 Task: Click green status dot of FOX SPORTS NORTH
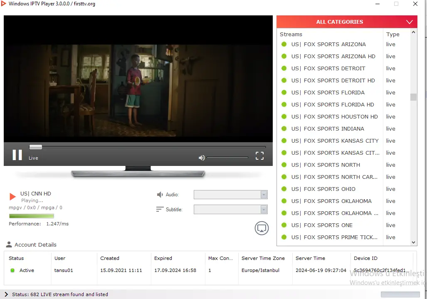284,165
